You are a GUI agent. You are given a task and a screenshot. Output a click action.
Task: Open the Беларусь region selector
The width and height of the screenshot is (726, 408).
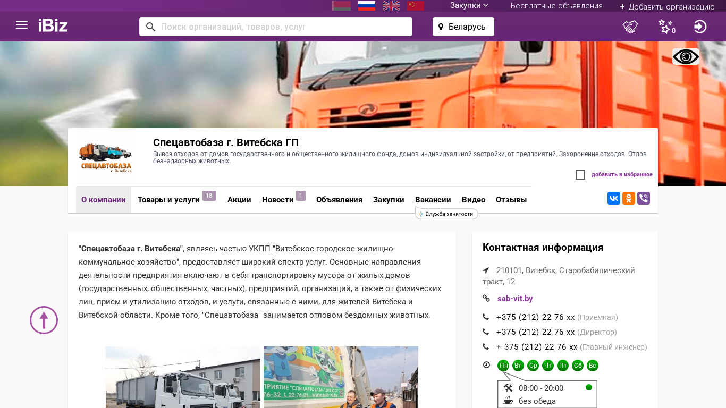(463, 27)
